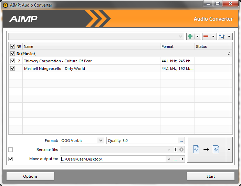This screenshot has height=186, width=241.
Task: Toggle the select-all checkbox in header
Action: (12, 46)
